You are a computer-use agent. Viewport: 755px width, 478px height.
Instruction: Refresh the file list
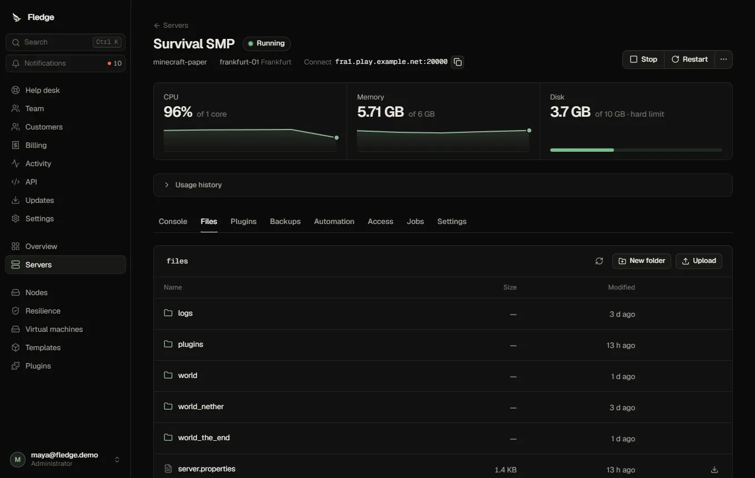[599, 261]
